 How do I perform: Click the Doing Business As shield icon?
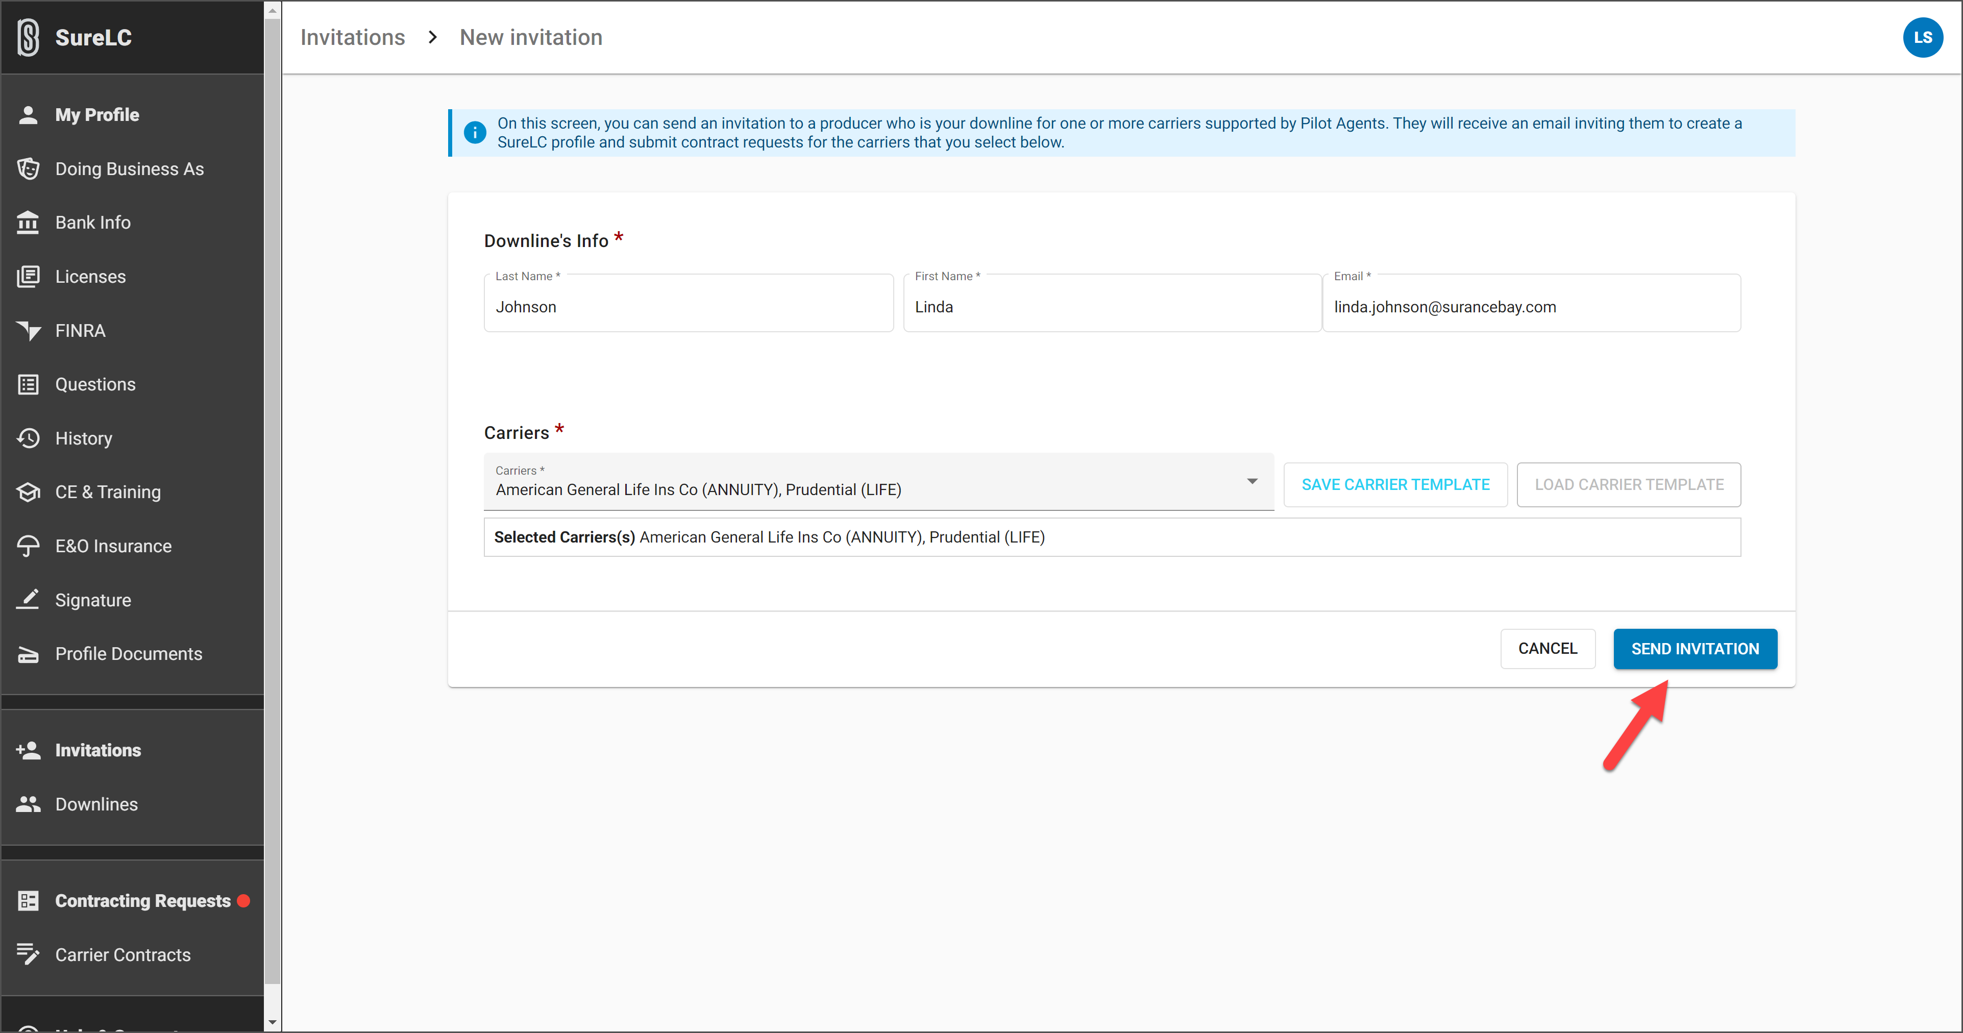(x=28, y=168)
